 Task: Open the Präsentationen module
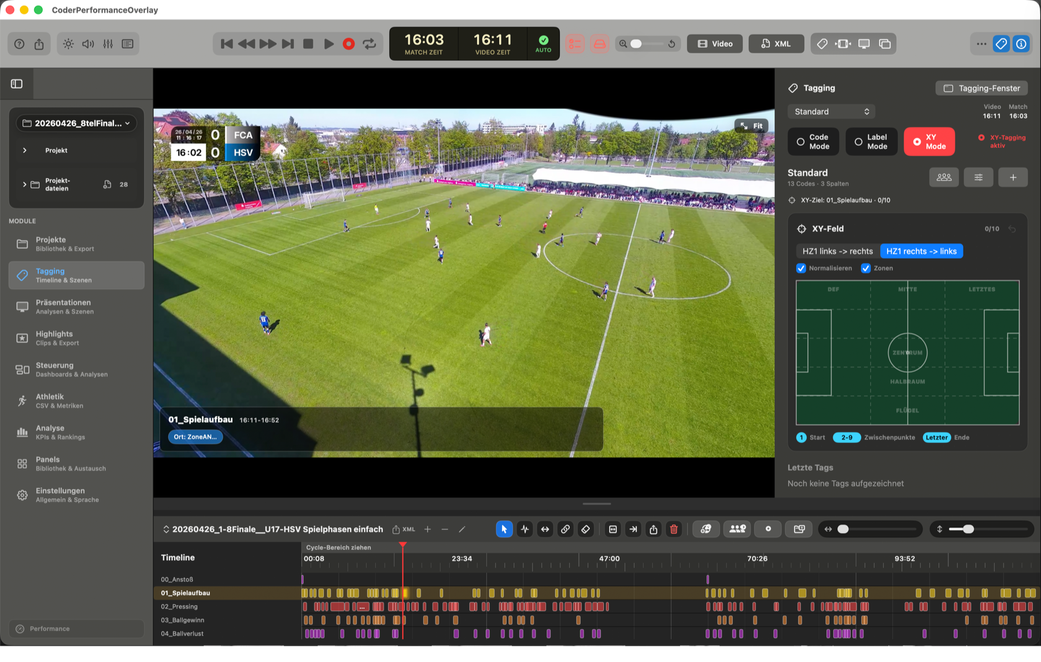point(76,307)
